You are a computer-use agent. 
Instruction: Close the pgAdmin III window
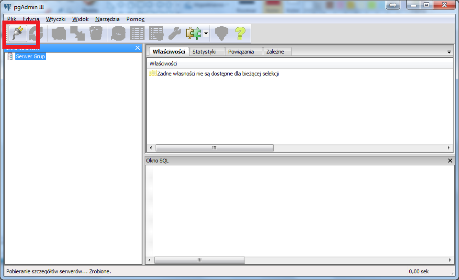(444, 5)
